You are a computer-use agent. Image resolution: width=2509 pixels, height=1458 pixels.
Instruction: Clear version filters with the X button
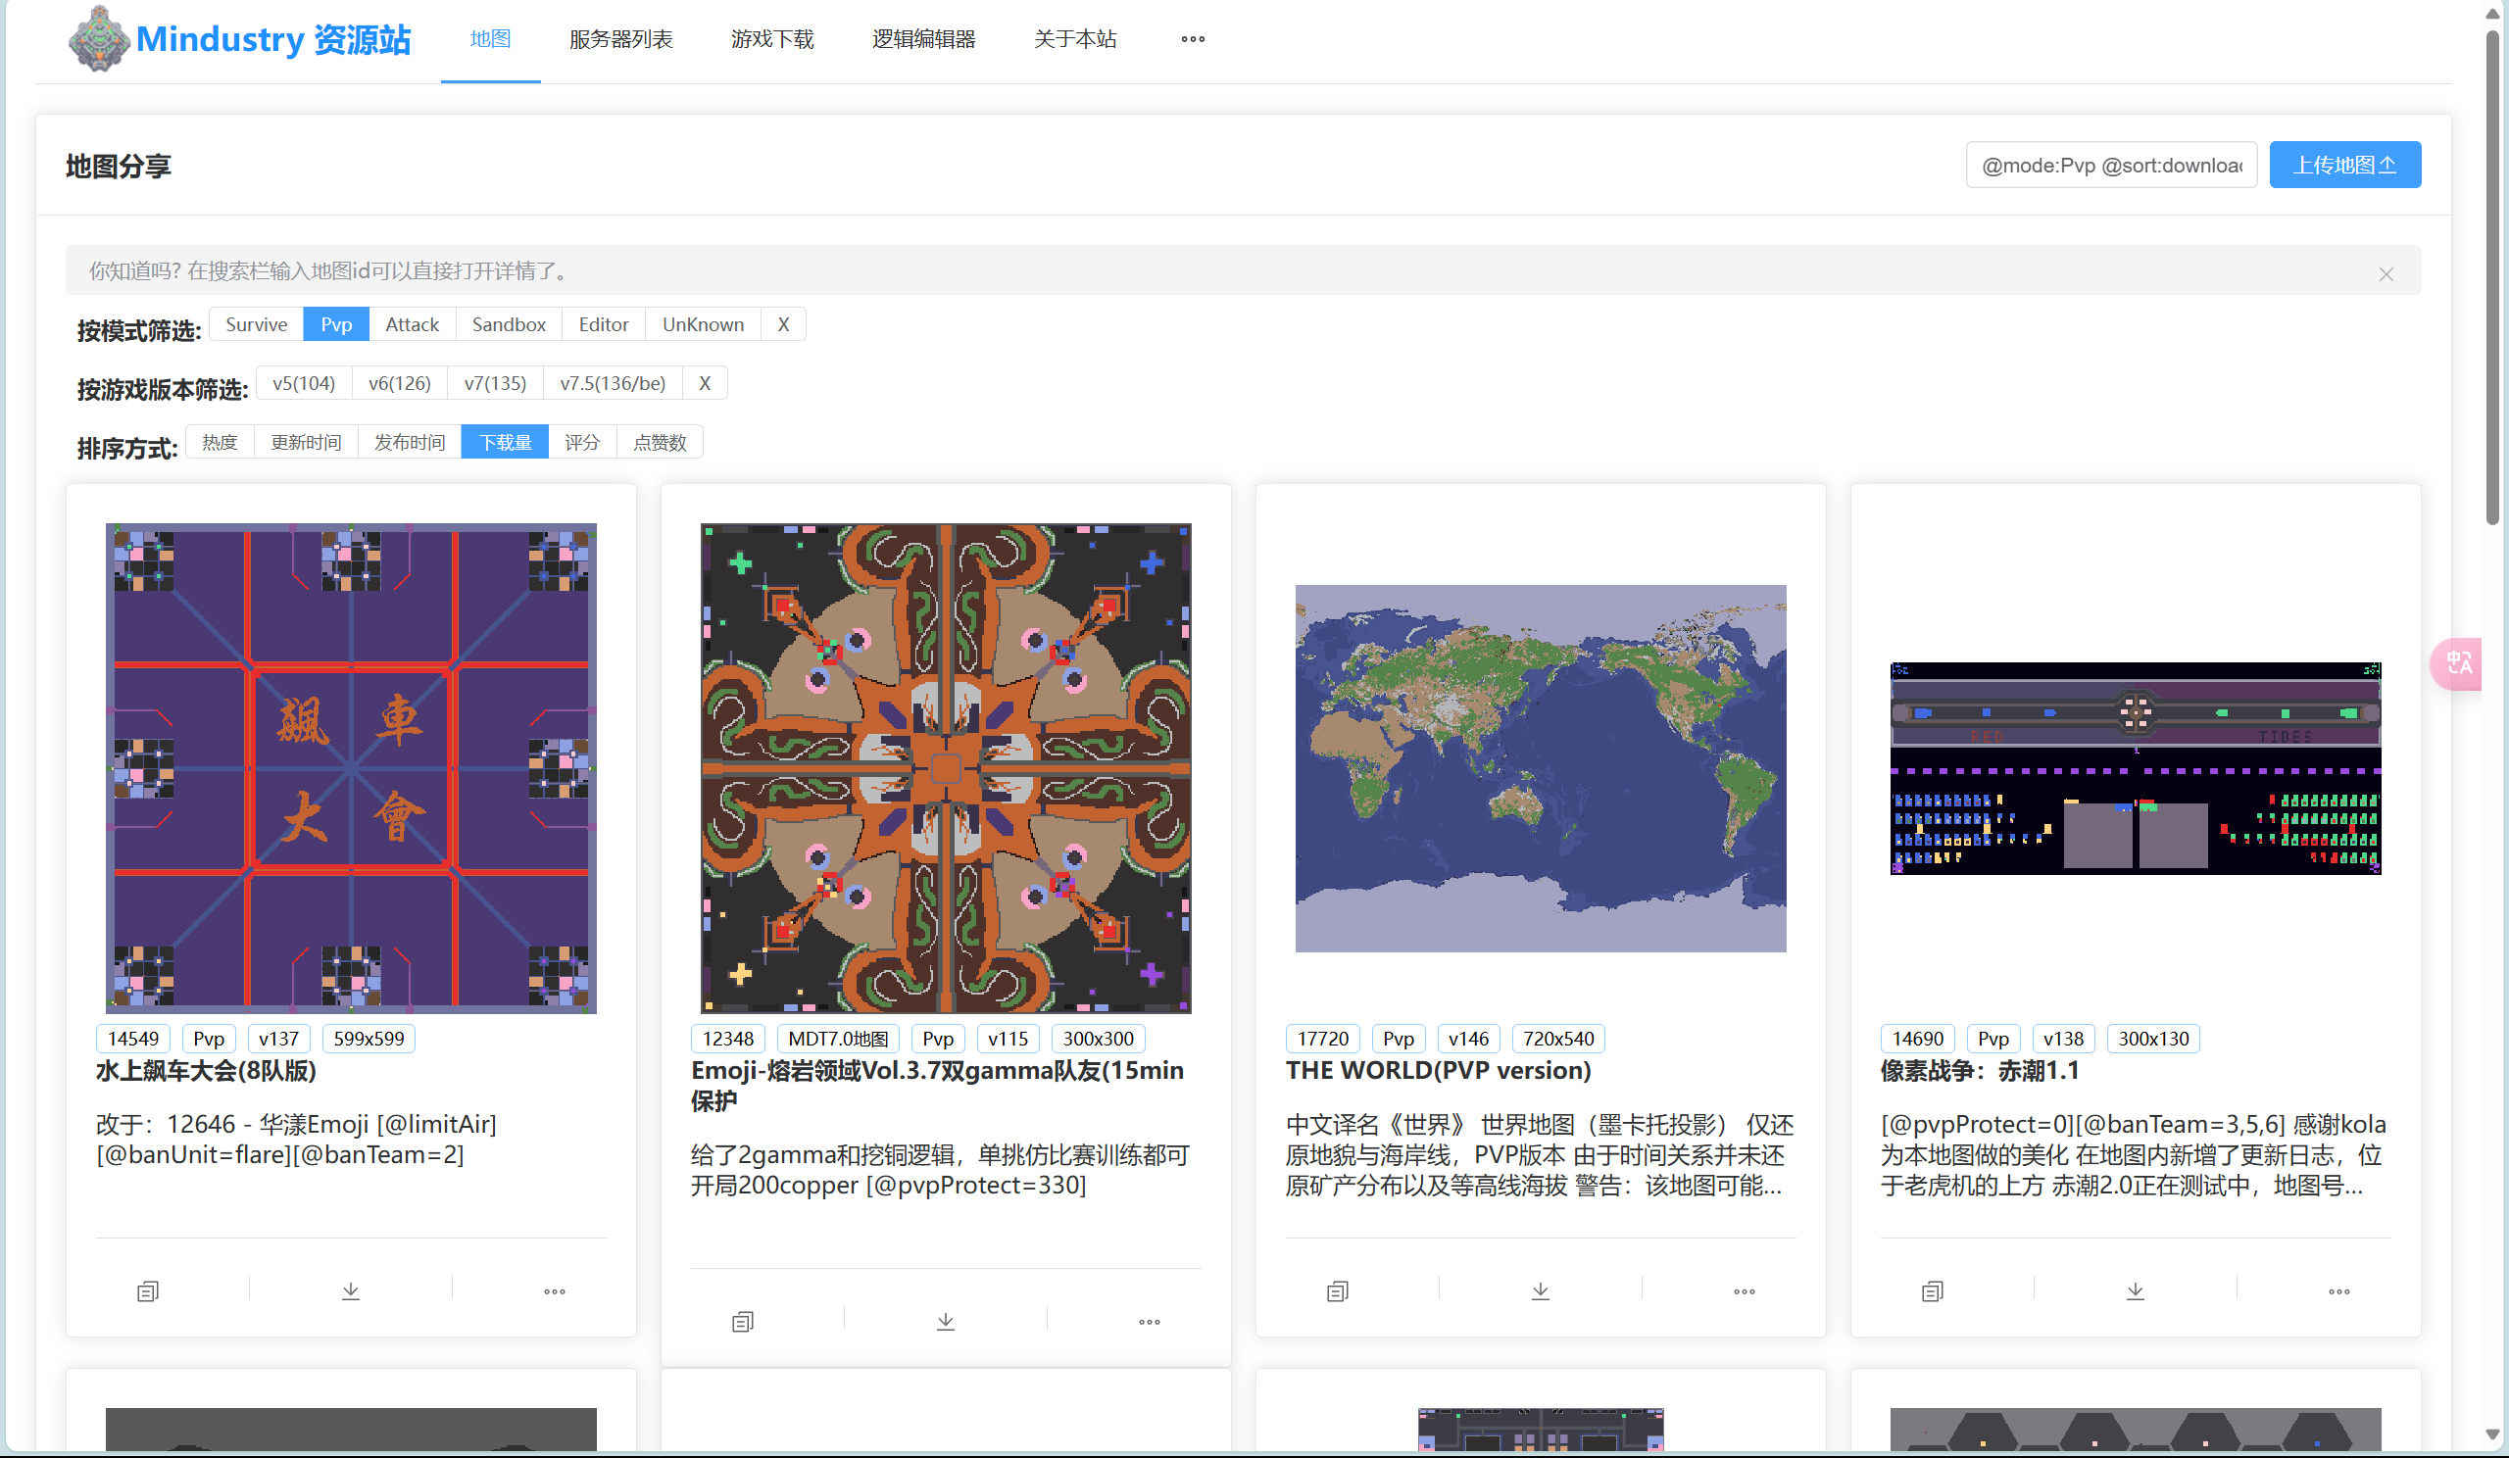(x=705, y=382)
